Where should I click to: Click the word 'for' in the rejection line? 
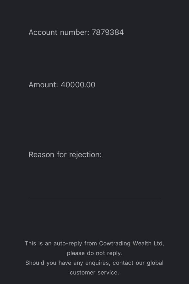62,155
